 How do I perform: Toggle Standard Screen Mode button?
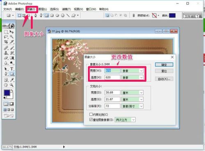[5, 110]
